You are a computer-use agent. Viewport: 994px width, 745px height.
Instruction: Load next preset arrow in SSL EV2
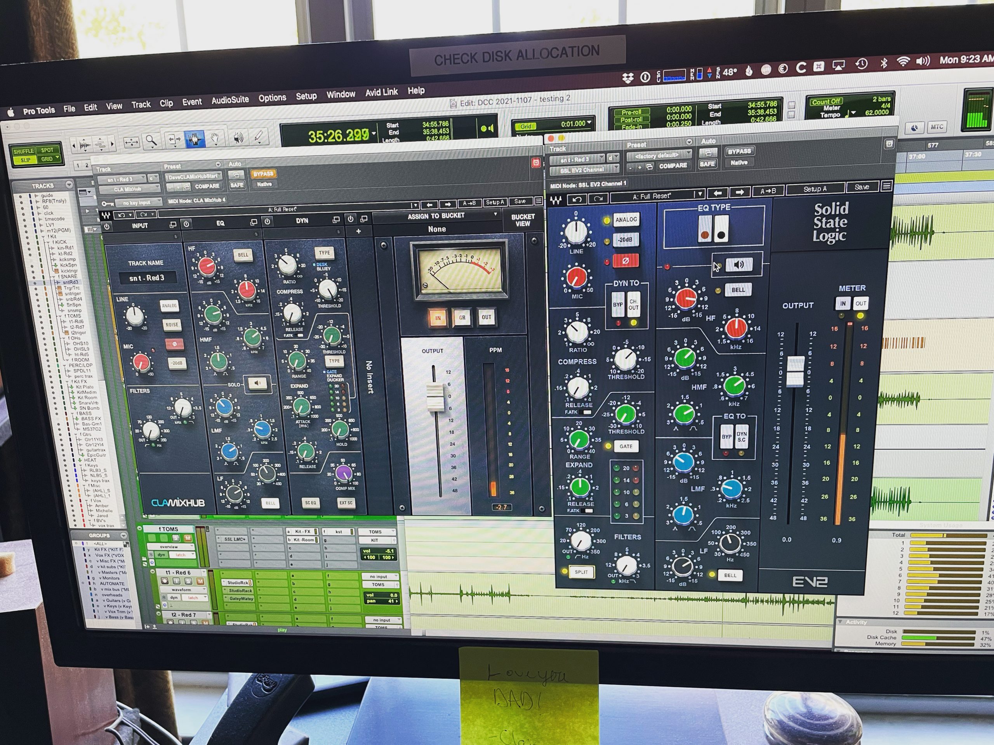coord(740,192)
